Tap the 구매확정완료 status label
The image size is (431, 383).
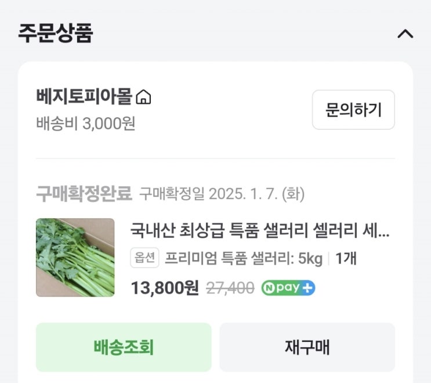(x=84, y=193)
